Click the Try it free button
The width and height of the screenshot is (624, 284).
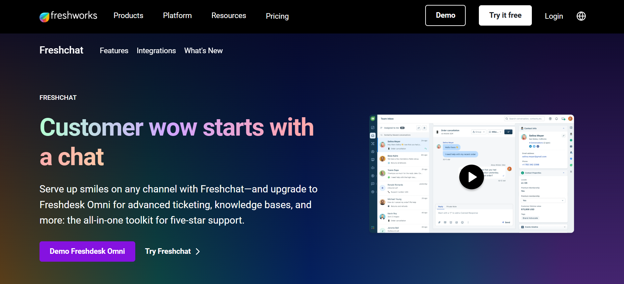point(505,15)
